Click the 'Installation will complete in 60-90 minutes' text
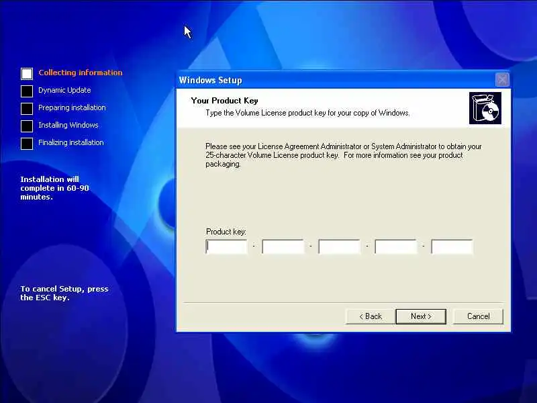Viewport: 537px width, 403px height. 54,188
